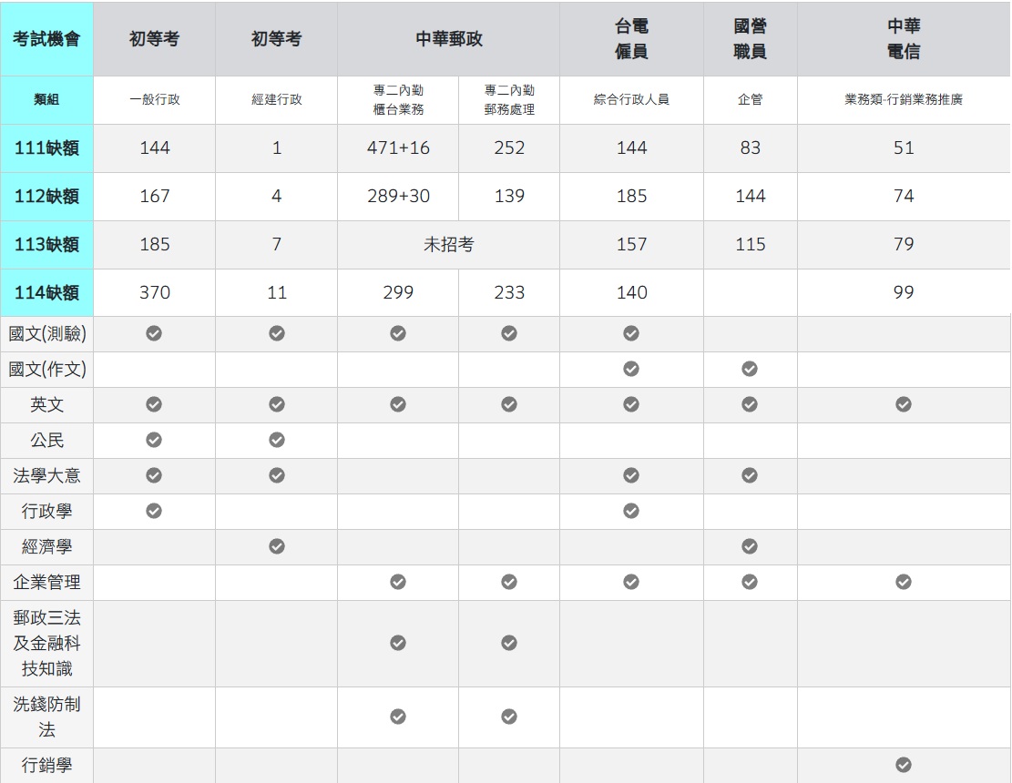The image size is (1012, 783).
Task: Select the 考試機會 header cell
Action: click(46, 39)
